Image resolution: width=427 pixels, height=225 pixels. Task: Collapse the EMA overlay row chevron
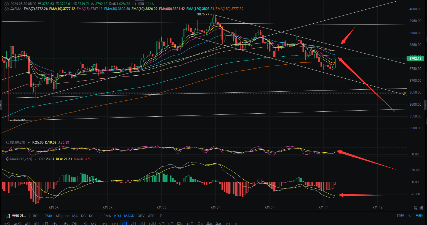tap(6, 9)
